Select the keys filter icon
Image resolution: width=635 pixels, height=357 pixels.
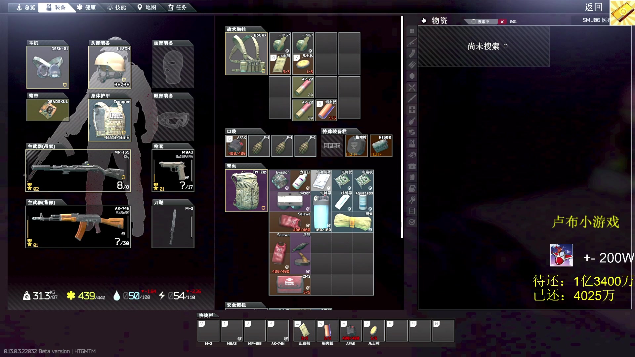pyautogui.click(x=412, y=200)
